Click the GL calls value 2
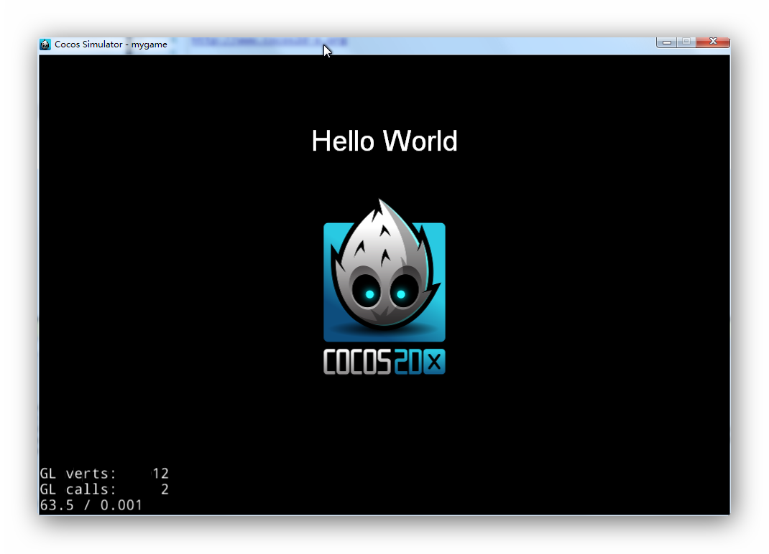The width and height of the screenshot is (769, 554). 165,489
